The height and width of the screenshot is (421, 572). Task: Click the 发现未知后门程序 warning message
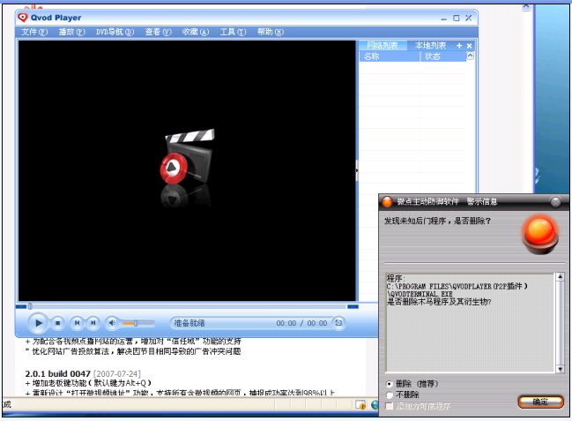tap(437, 222)
